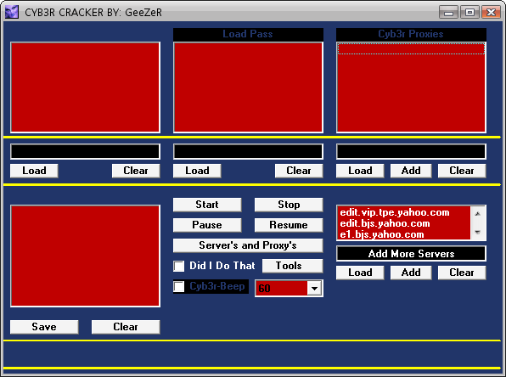Close the Cyb3r Cracker window
The height and width of the screenshot is (377, 506).
492,12
